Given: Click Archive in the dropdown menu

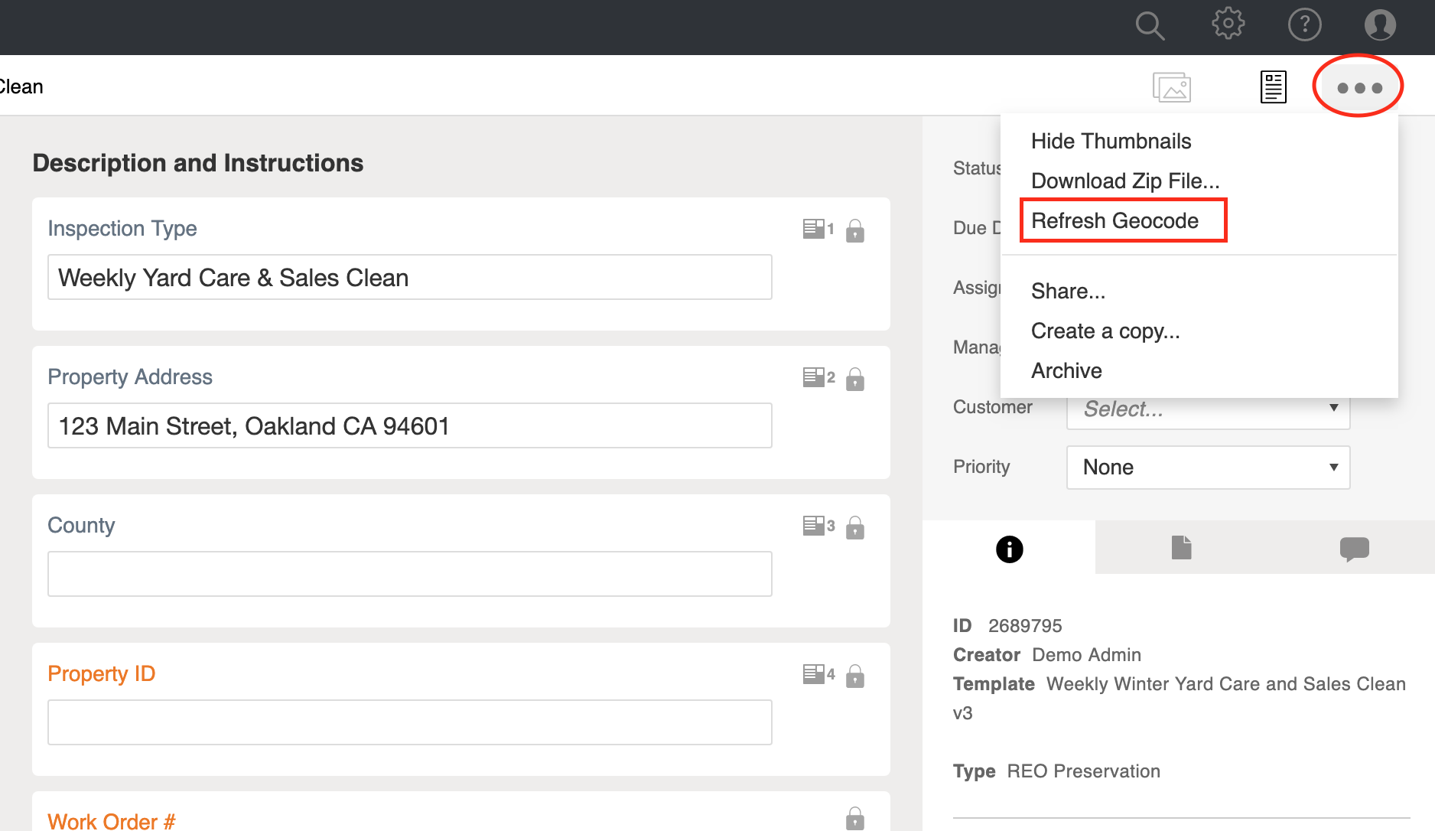Looking at the screenshot, I should coord(1066,370).
